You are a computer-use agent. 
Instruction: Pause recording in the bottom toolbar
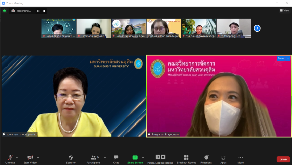pyautogui.click(x=158, y=157)
